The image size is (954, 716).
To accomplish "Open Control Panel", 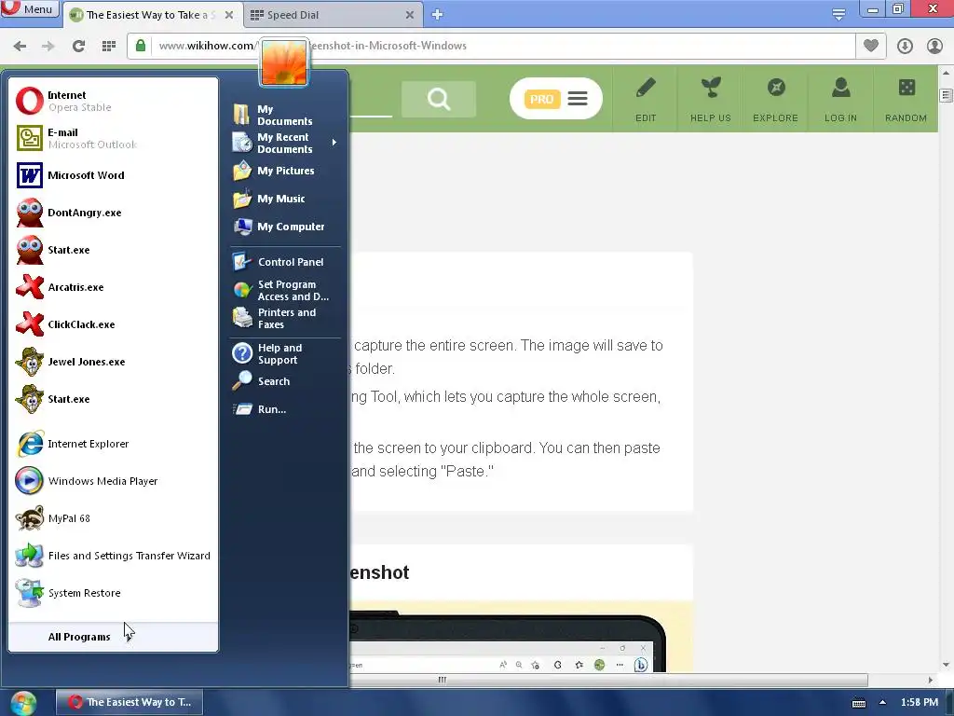I will (285, 262).
